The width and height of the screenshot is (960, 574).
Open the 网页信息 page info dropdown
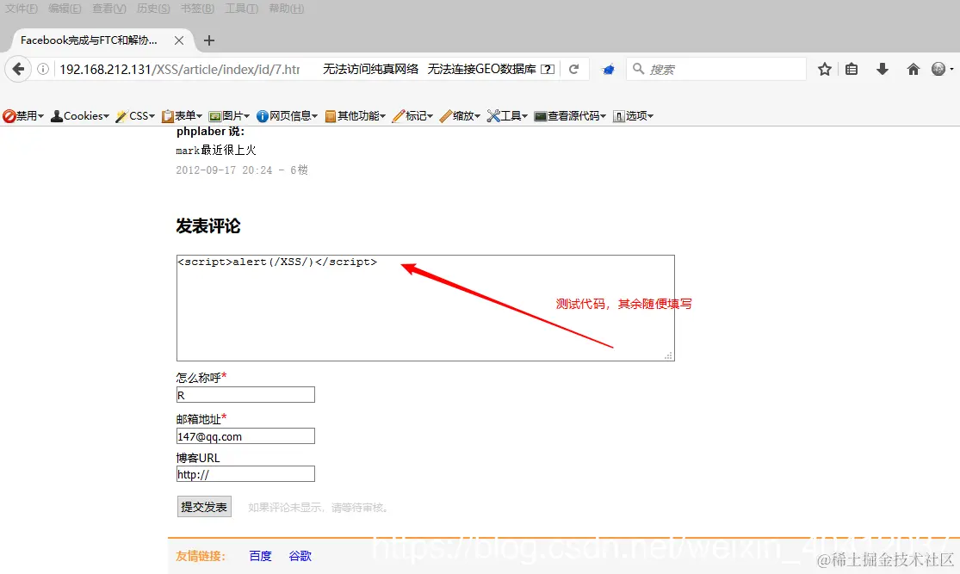tap(288, 115)
